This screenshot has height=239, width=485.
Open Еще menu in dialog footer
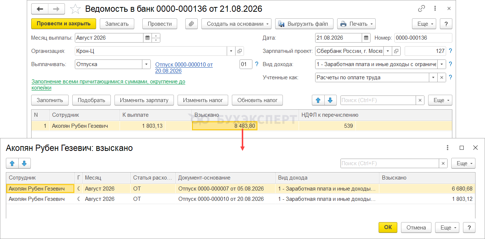click(x=447, y=228)
